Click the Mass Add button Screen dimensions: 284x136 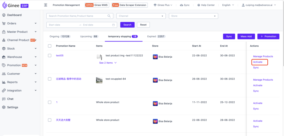tap(246, 36)
